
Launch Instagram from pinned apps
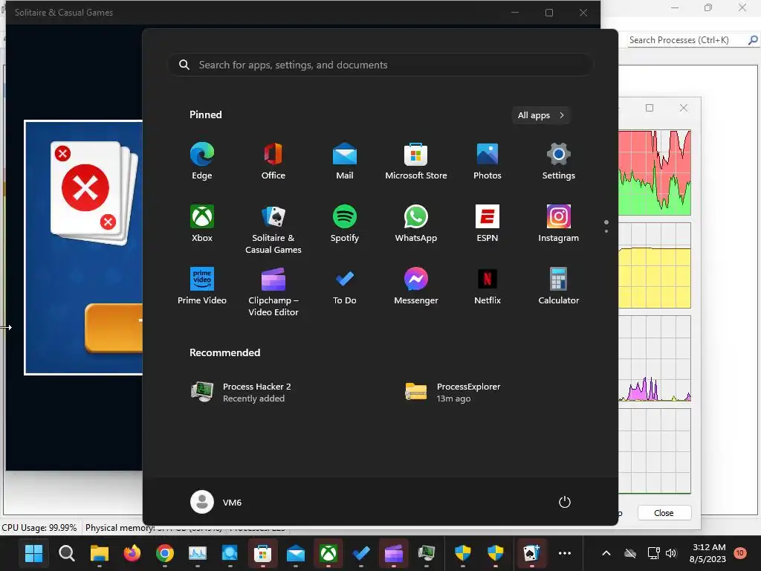point(559,224)
